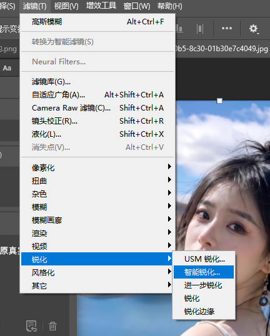The image size is (270, 336).
Task: Choose 进一步锐化 sharpen more
Action: pyautogui.click(x=204, y=285)
